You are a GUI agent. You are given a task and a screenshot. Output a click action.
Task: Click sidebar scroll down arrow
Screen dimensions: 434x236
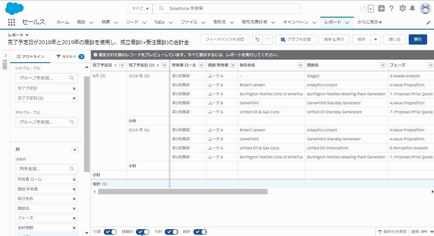pyautogui.click(x=87, y=233)
